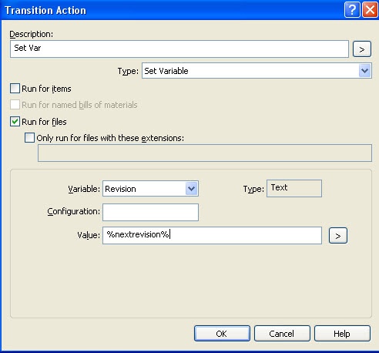Viewport: 379px width, 353px height.
Task: Enable Only run for files with these extensions
Action: click(29, 137)
